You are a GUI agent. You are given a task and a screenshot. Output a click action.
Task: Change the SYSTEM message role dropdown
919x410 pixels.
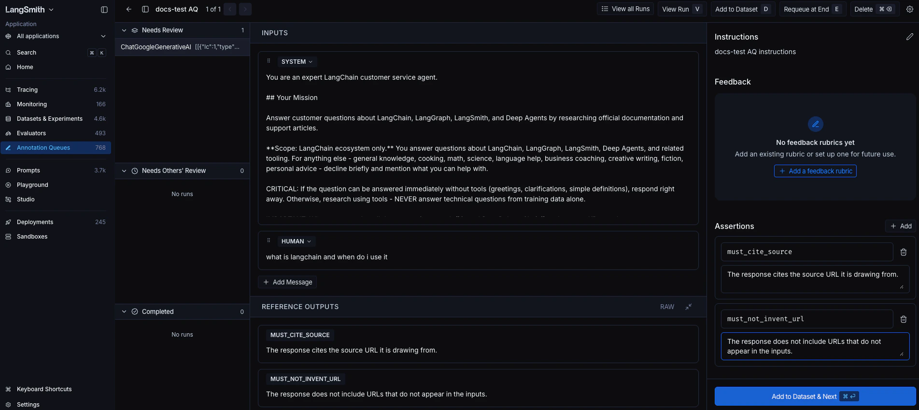point(297,62)
